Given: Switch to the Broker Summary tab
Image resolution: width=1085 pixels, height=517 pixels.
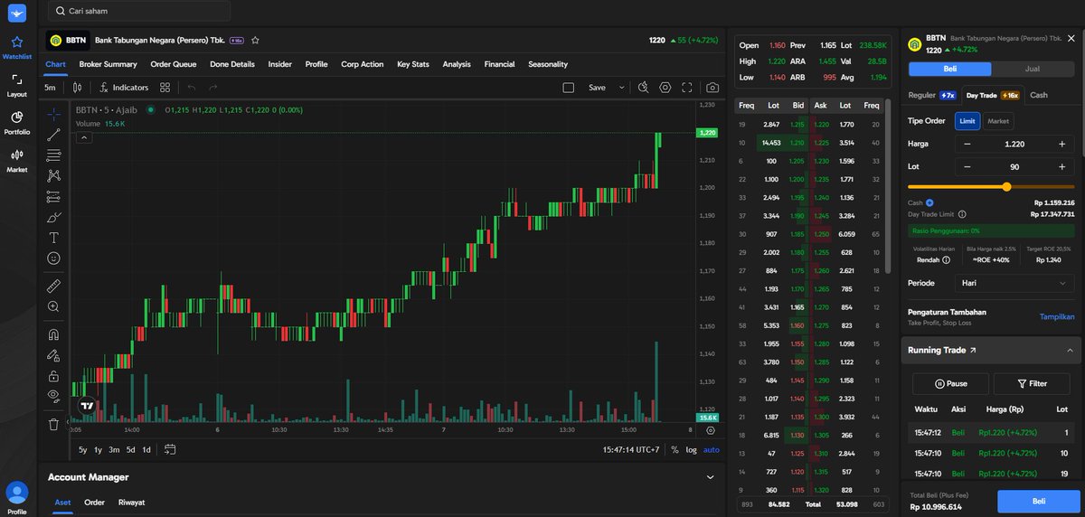Looking at the screenshot, I should click(108, 64).
